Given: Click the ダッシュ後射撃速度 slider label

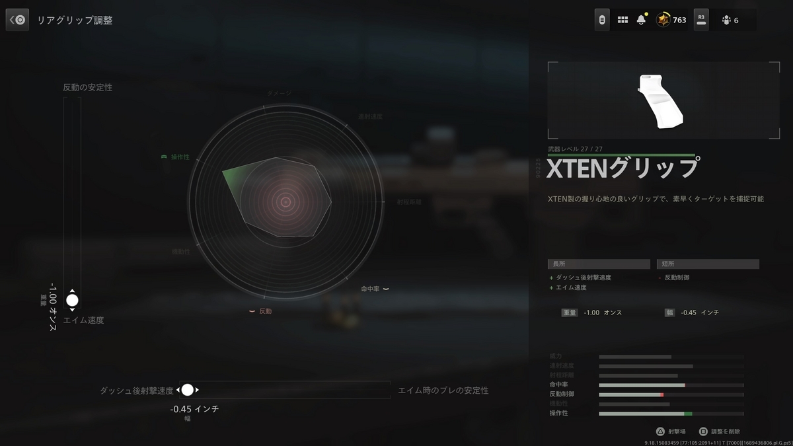Looking at the screenshot, I should 137,390.
